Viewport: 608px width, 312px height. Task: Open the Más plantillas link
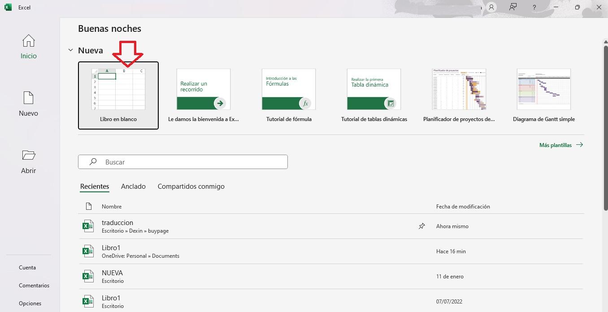point(560,145)
